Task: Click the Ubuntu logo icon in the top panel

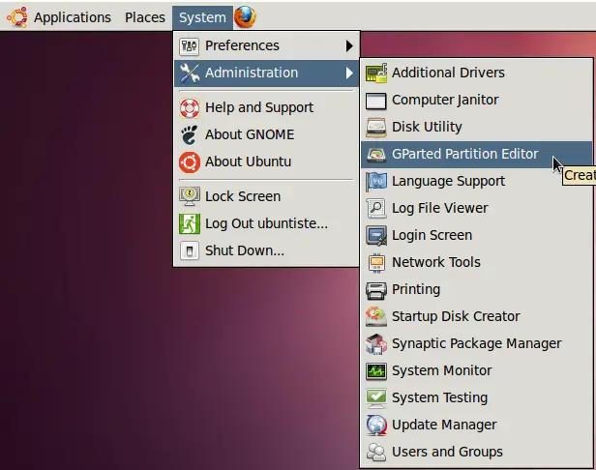Action: click(x=17, y=17)
